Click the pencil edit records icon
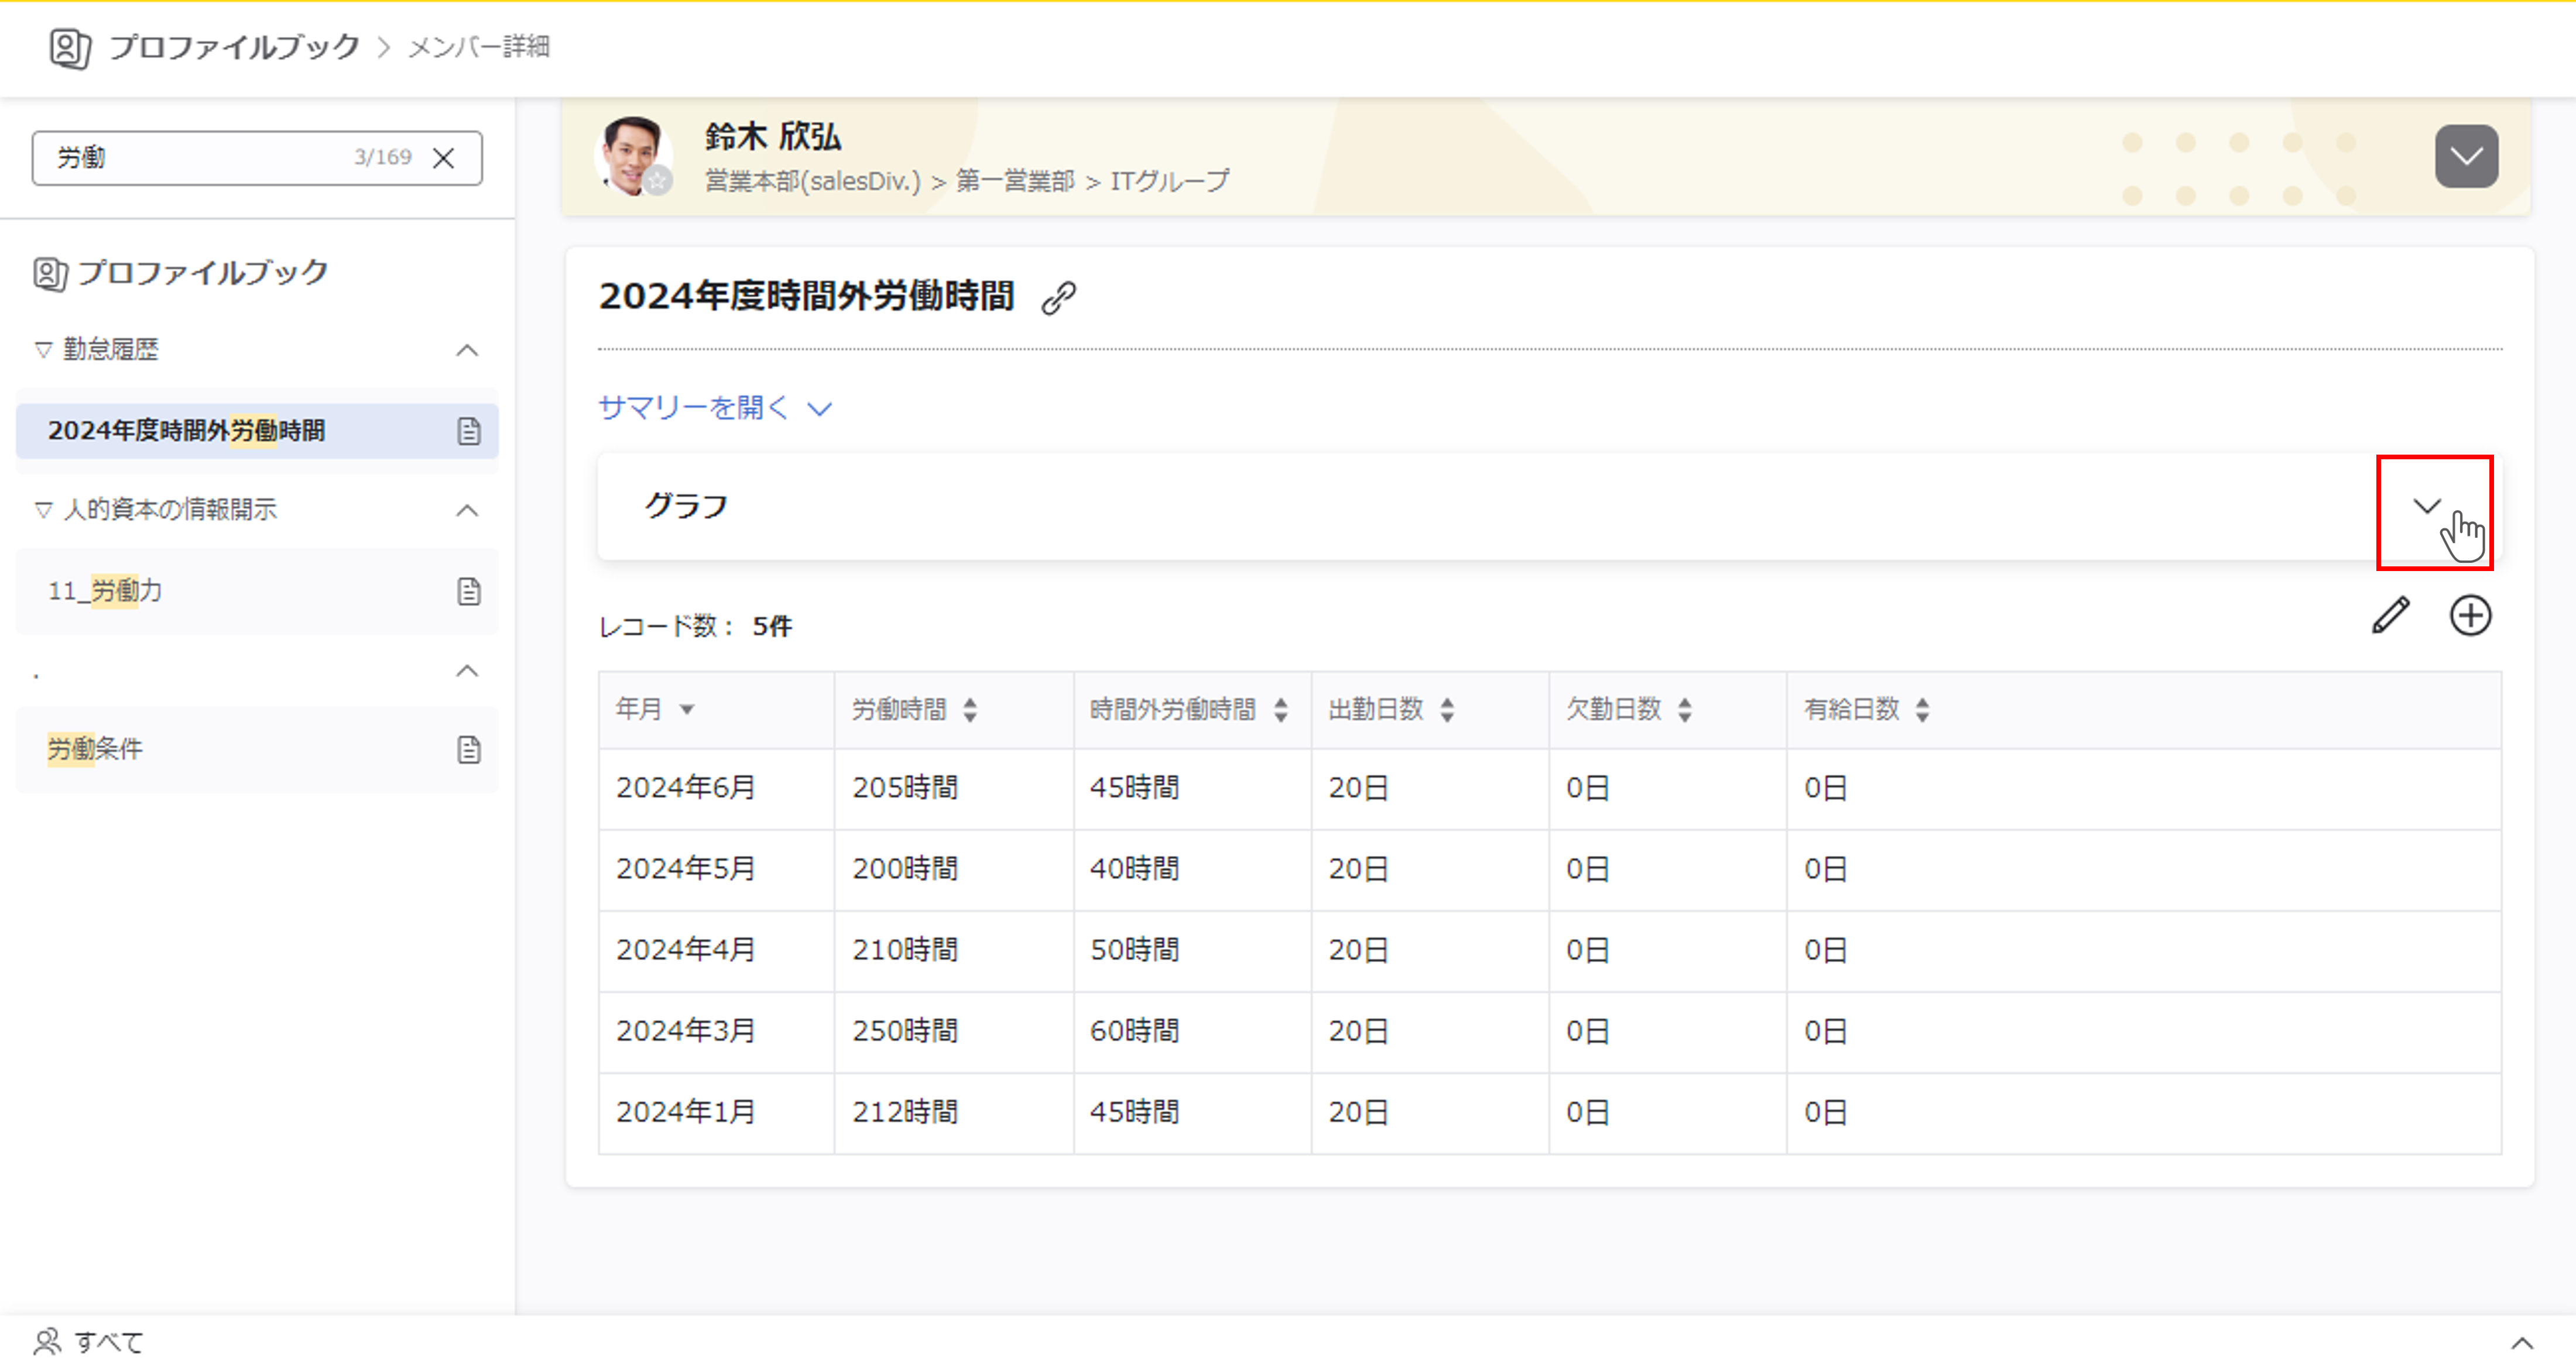 (x=2391, y=616)
